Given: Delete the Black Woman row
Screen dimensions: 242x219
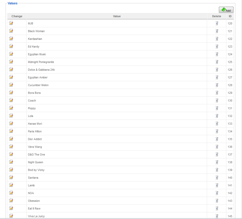Looking at the screenshot, I should click(217, 31).
